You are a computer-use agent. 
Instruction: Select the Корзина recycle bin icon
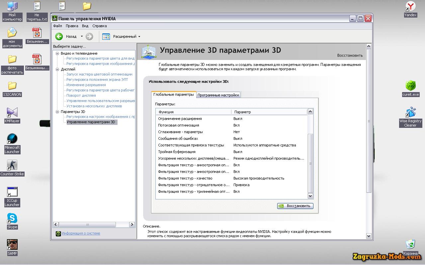(411, 245)
